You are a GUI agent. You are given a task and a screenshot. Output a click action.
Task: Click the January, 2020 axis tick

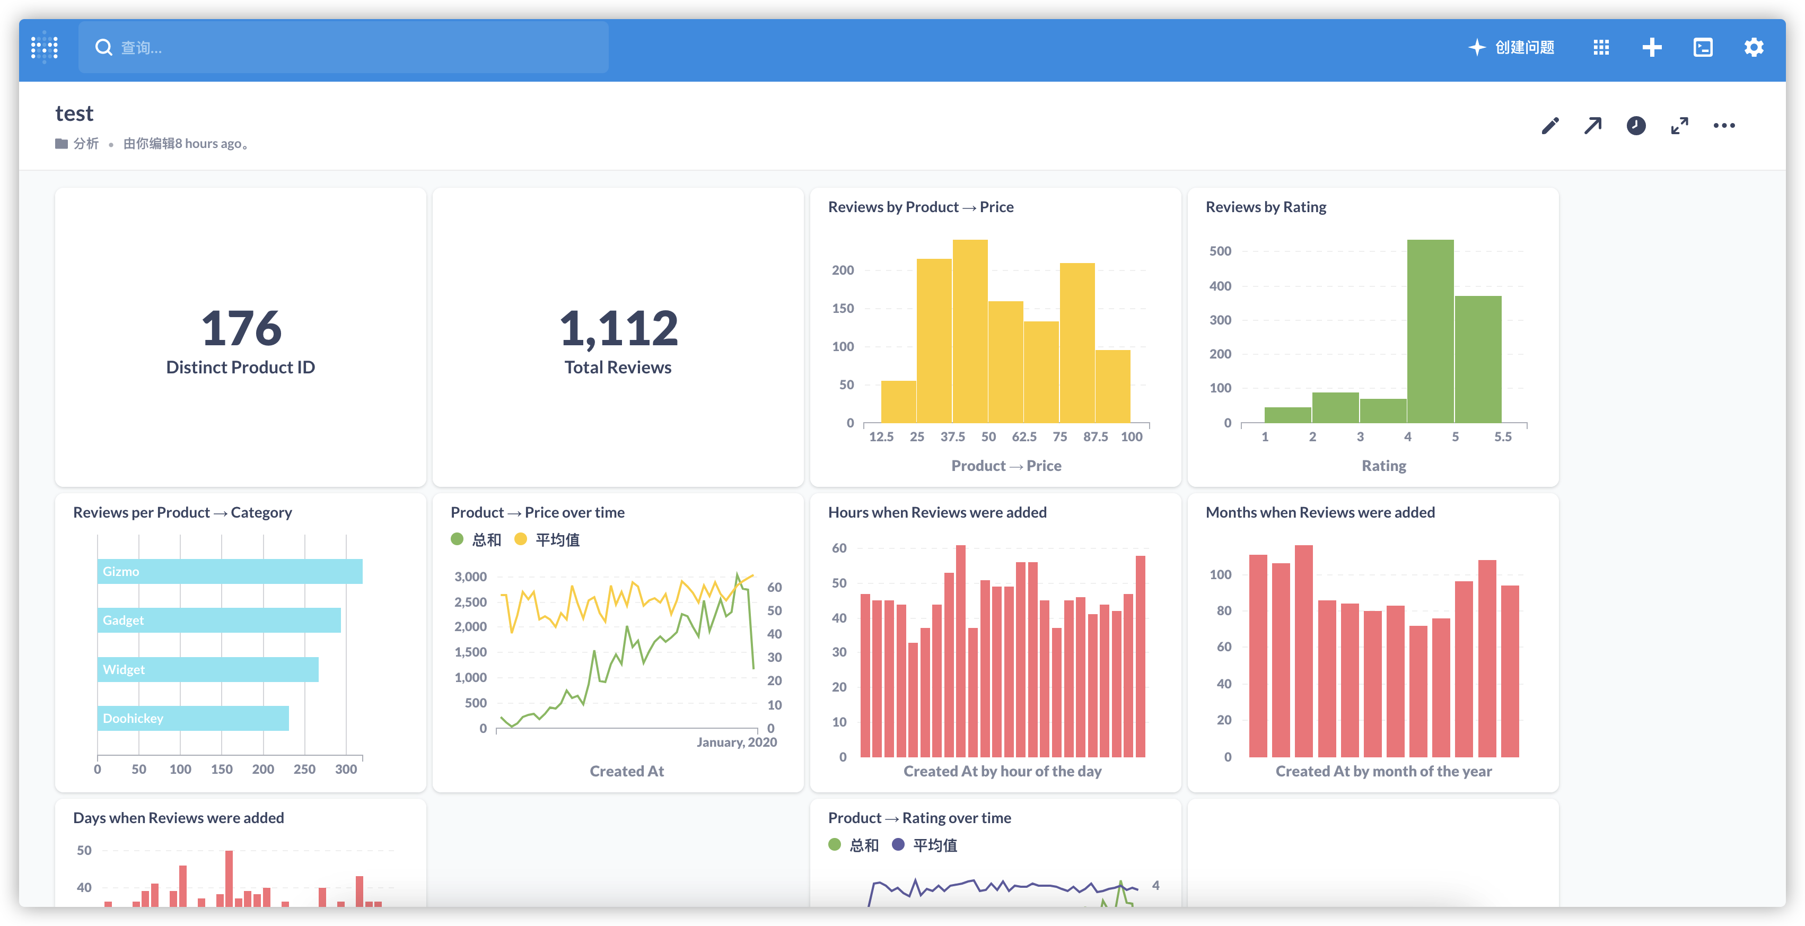pyautogui.click(x=737, y=742)
